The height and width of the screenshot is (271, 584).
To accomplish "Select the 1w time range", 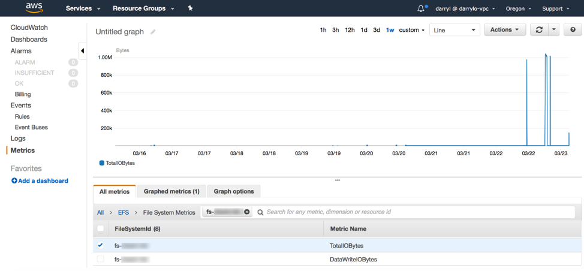I will coord(390,30).
